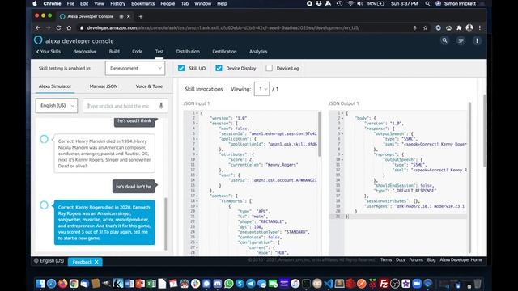Click the alexa developer console logo

pyautogui.click(x=74, y=40)
